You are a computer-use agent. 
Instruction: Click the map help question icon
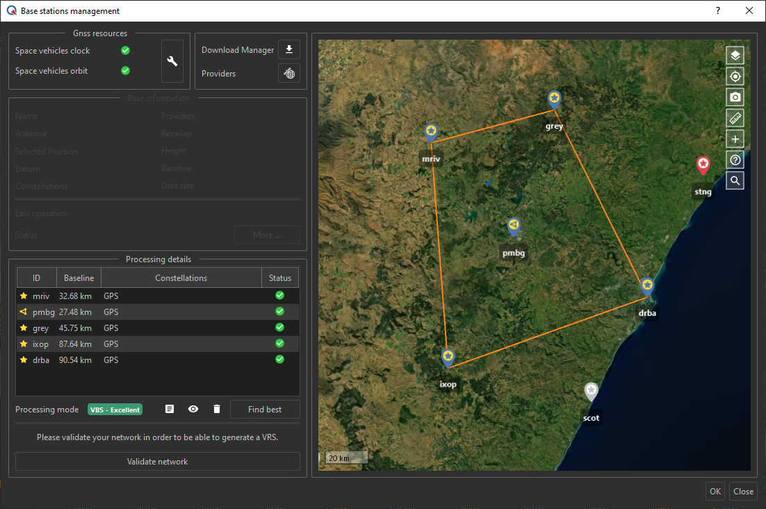[x=735, y=160]
